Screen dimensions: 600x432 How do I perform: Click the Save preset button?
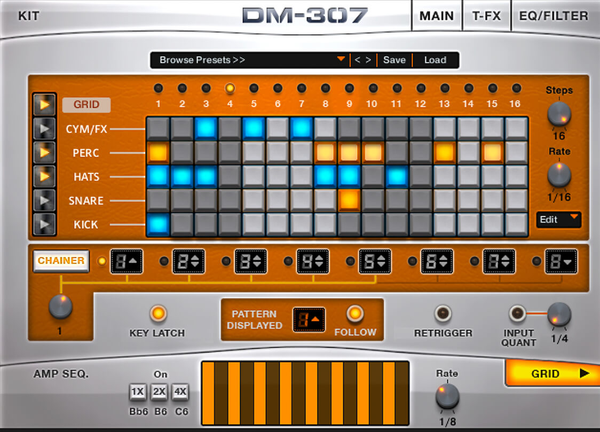point(394,60)
